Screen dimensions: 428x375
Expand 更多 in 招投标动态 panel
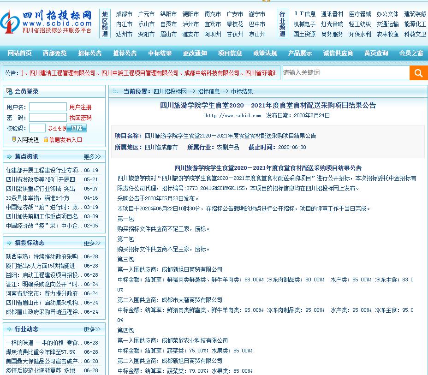[x=92, y=243]
